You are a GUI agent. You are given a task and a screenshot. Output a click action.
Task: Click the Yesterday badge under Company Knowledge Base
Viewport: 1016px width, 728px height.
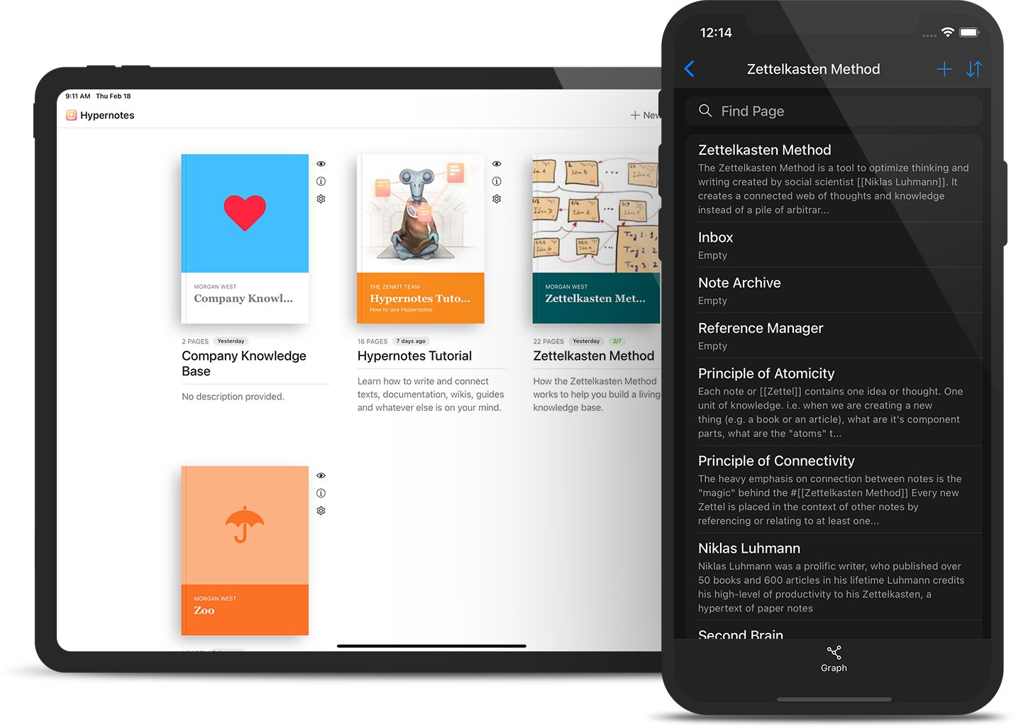click(231, 341)
